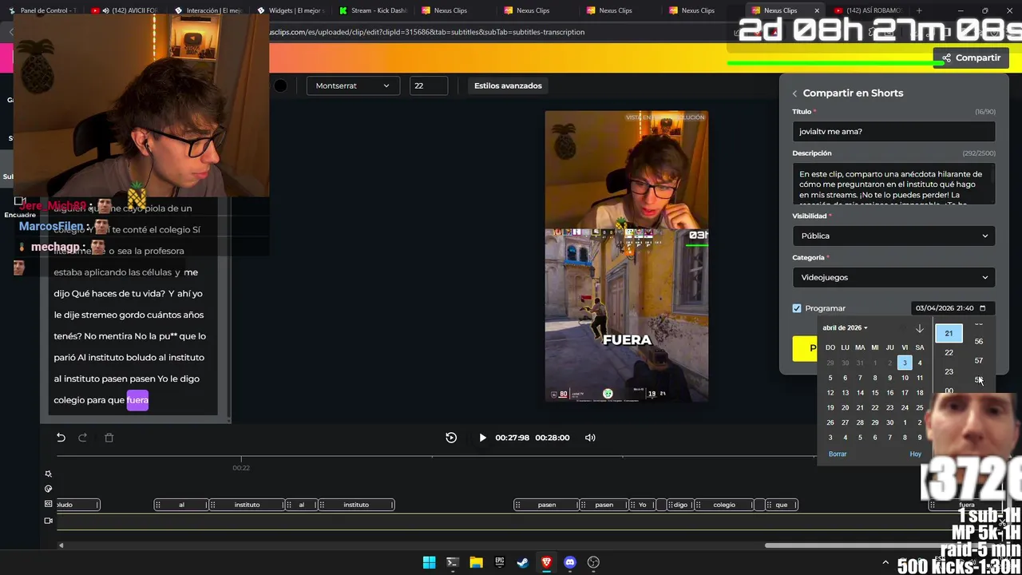The width and height of the screenshot is (1022, 575).
Task: Select day 25 in the calendar
Action: click(920, 408)
